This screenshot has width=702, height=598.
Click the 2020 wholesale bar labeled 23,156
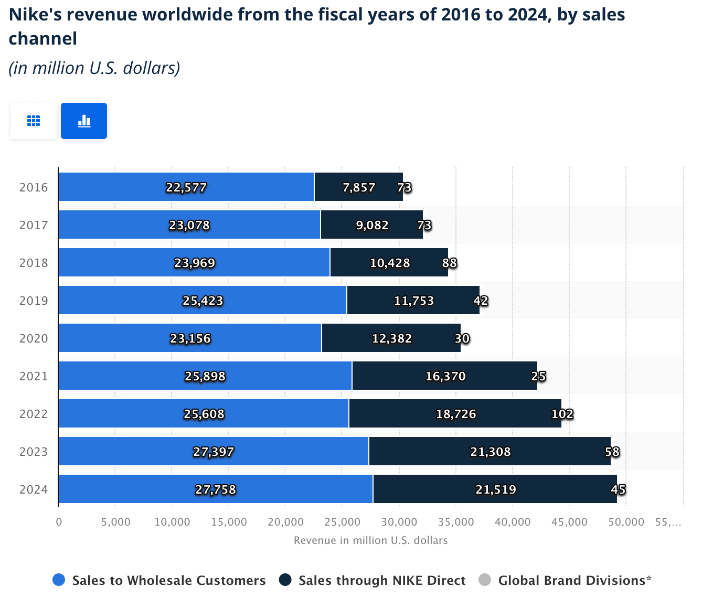(x=190, y=338)
